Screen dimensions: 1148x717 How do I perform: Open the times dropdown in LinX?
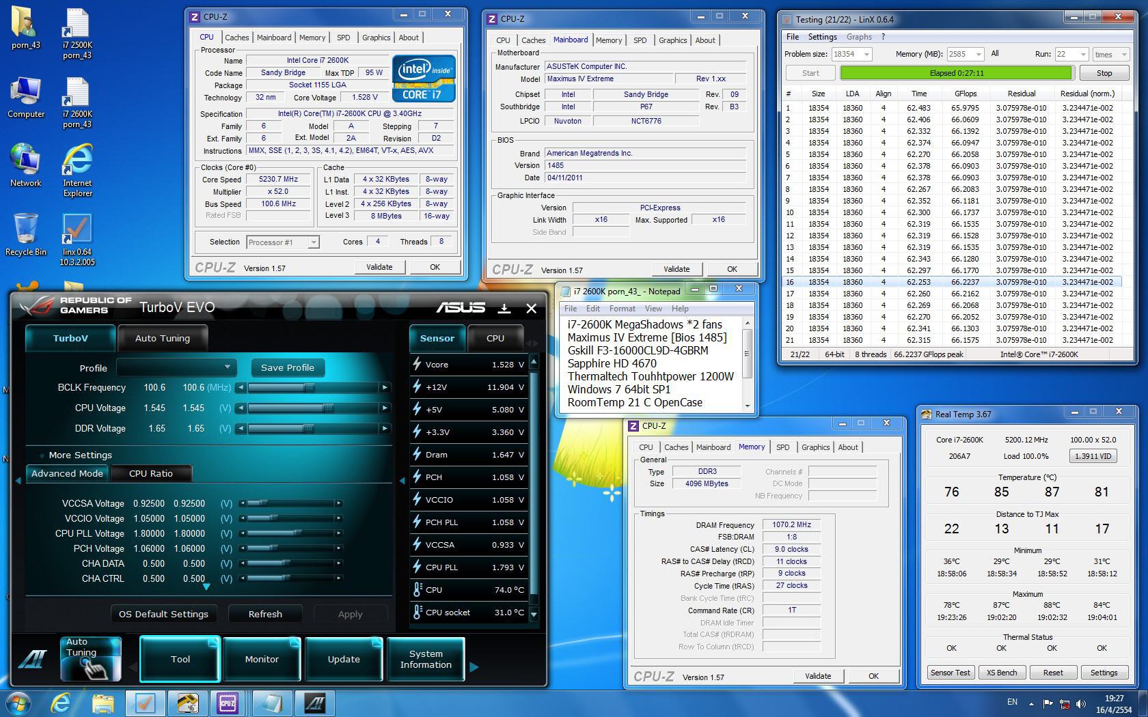1111,54
